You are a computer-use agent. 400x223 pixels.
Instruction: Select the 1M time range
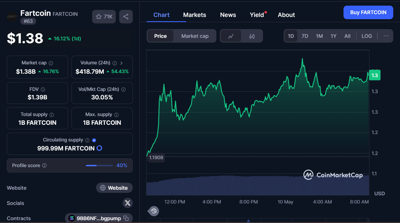[319, 36]
